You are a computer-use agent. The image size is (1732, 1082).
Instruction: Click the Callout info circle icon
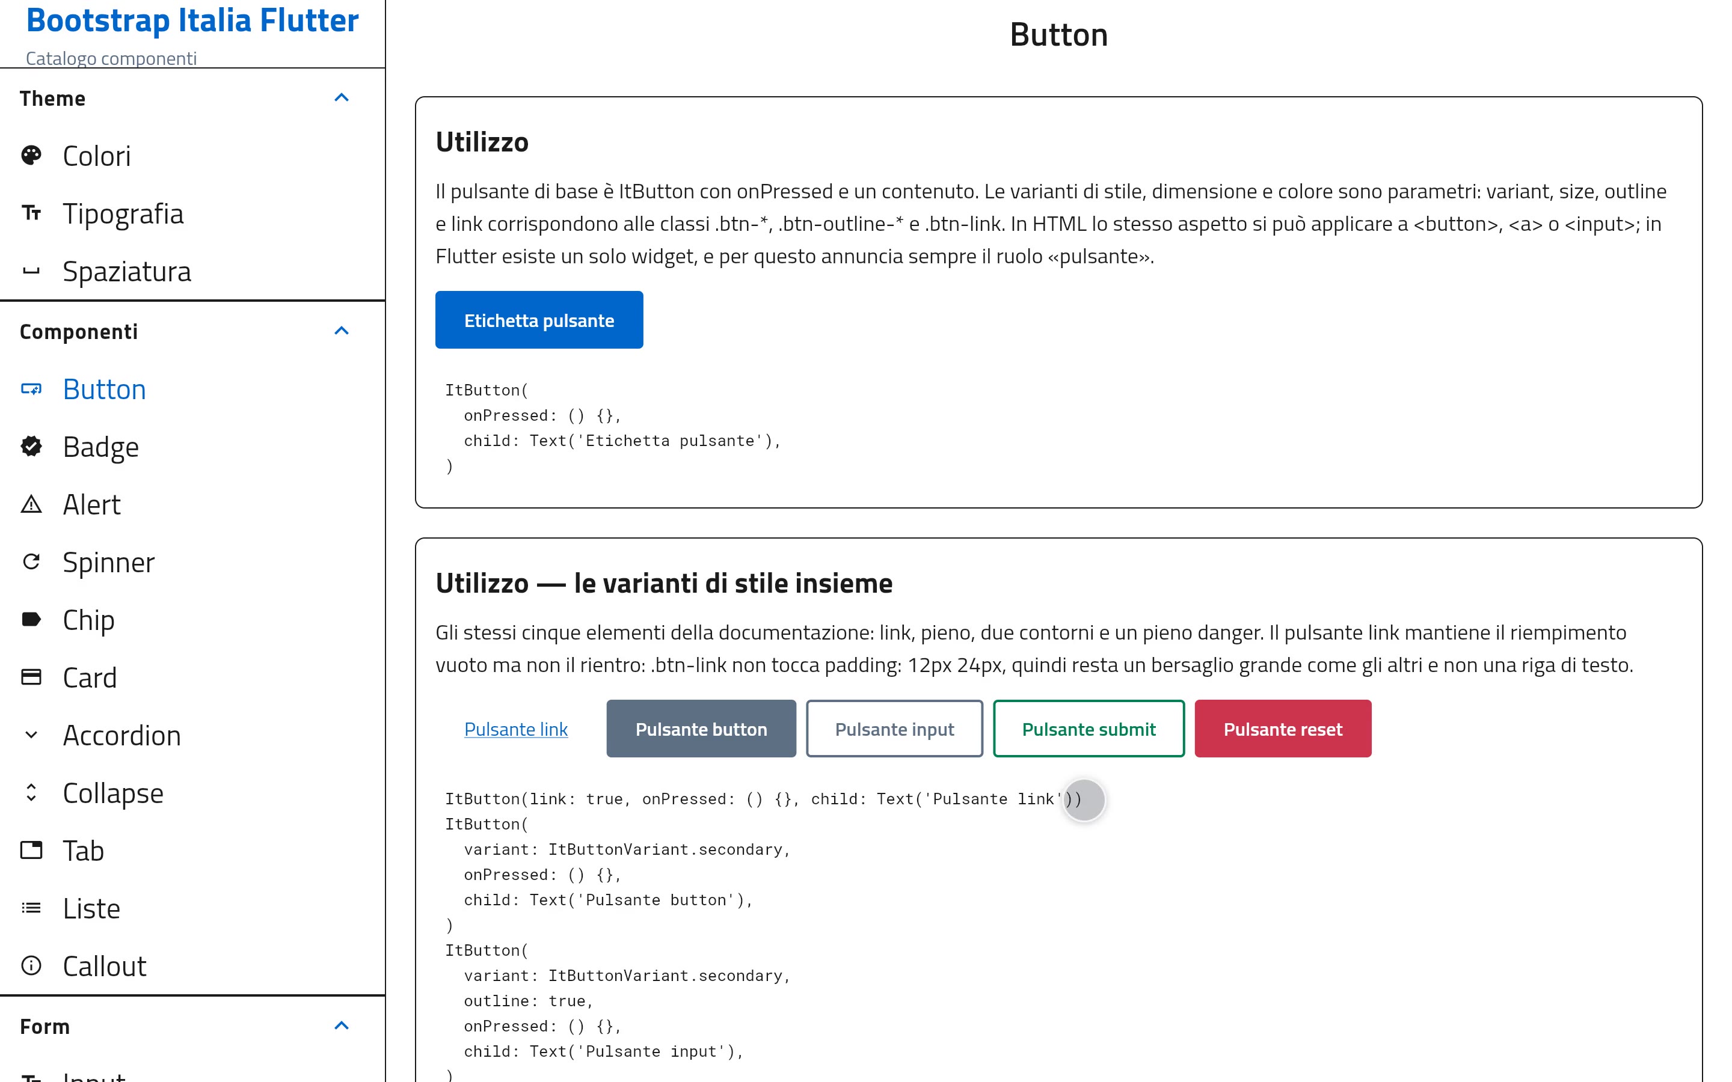pos(31,966)
